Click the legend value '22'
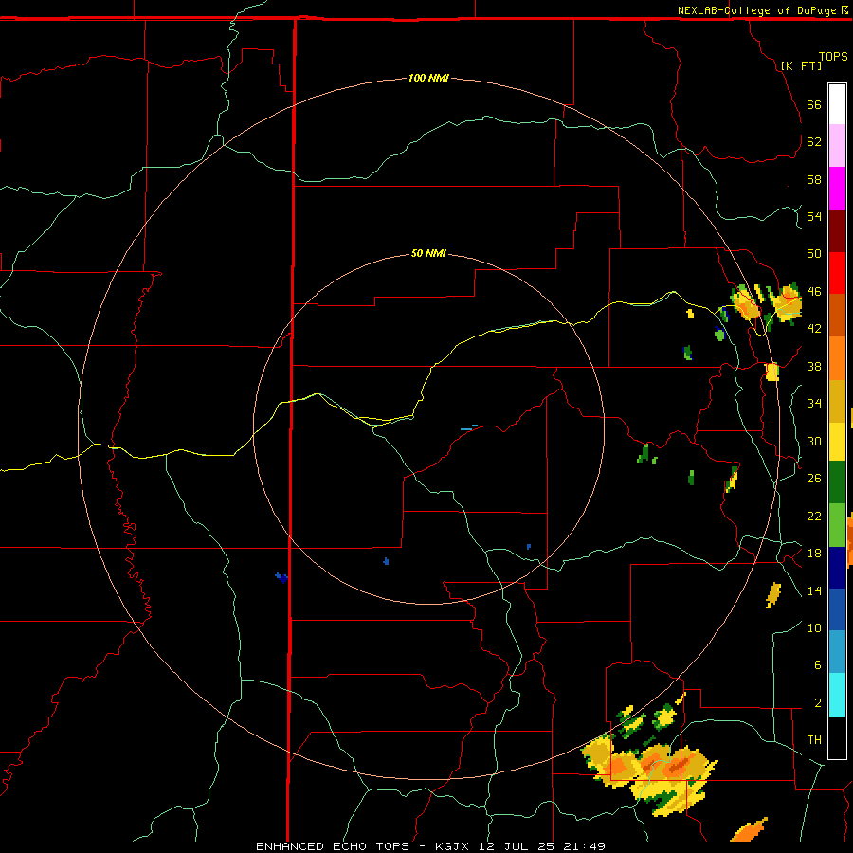The width and height of the screenshot is (853, 853). 814,516
